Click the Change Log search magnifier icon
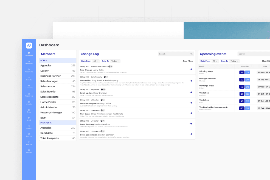The height and width of the screenshot is (180, 270). click(191, 54)
